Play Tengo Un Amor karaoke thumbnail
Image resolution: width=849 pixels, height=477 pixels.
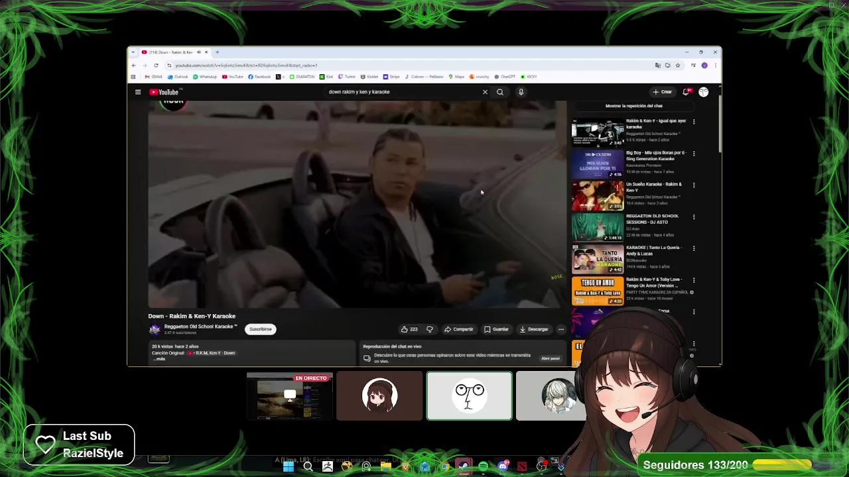[598, 291]
